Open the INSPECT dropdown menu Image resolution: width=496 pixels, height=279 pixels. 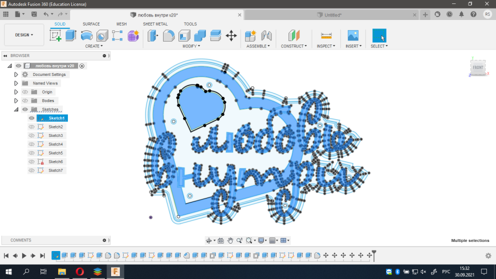pos(326,46)
